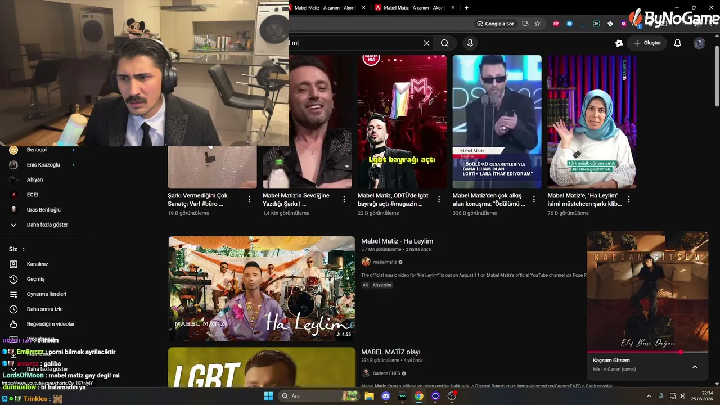The height and width of the screenshot is (405, 720).
Task: Open the mabelmatiz channel link
Action: (385, 262)
